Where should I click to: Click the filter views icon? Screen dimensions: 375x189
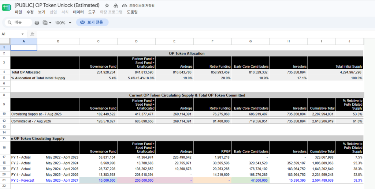coord(45,23)
